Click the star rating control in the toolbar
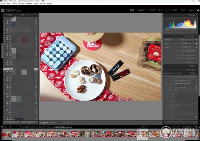Image resolution: width=200 pixels, height=141 pixels. click(x=66, y=123)
